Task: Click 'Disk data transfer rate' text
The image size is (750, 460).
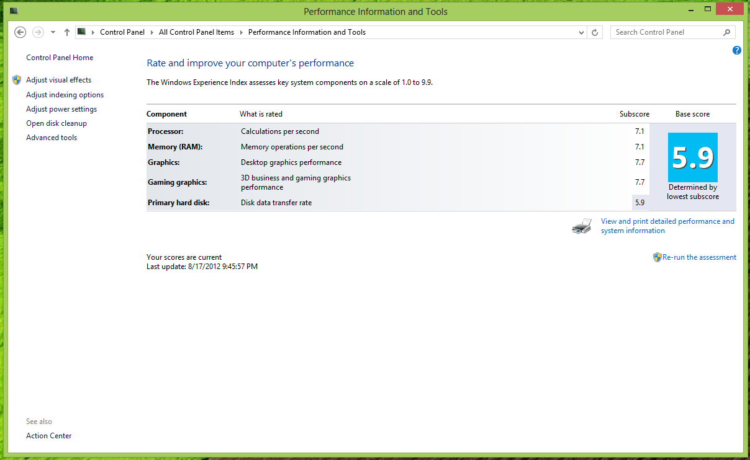Action: [276, 203]
